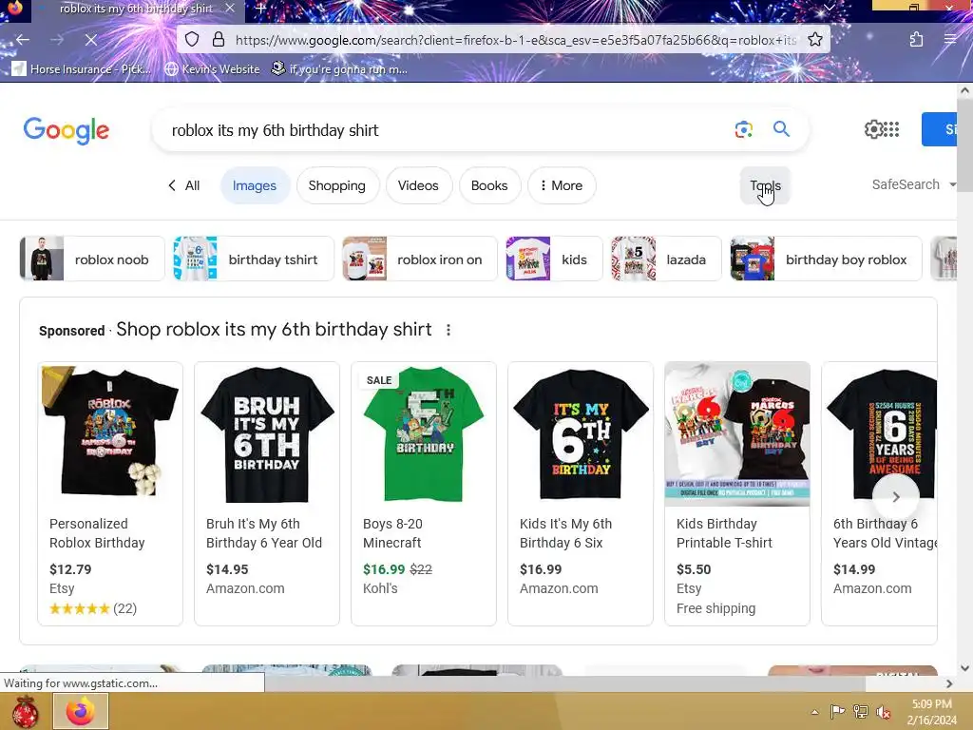Bookmark this page with star icon
The height and width of the screenshot is (730, 973).
[815, 40]
